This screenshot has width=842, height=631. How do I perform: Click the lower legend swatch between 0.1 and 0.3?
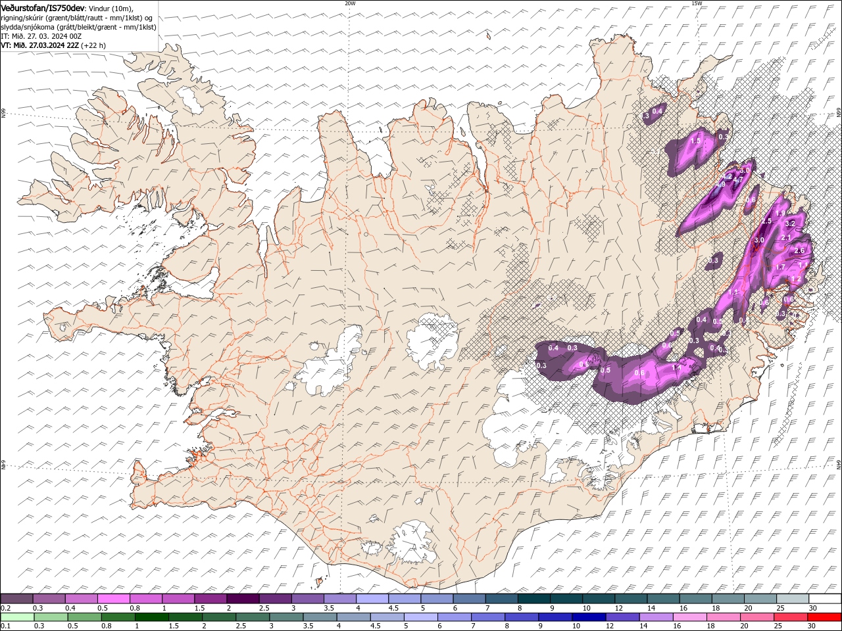pos(18,617)
